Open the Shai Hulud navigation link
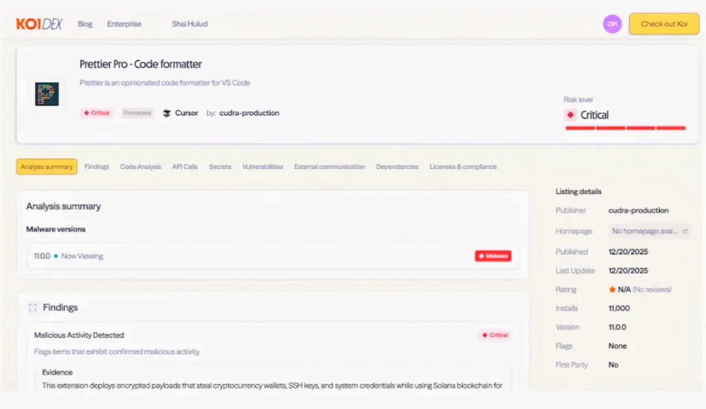 coord(189,24)
